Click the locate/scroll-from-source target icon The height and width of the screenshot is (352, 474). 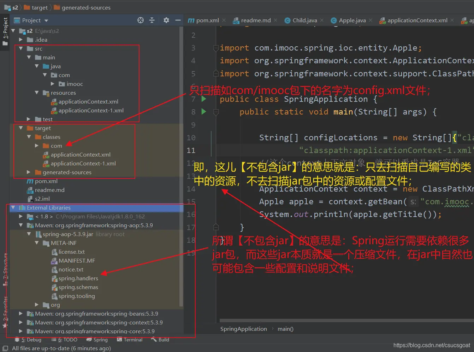[141, 20]
